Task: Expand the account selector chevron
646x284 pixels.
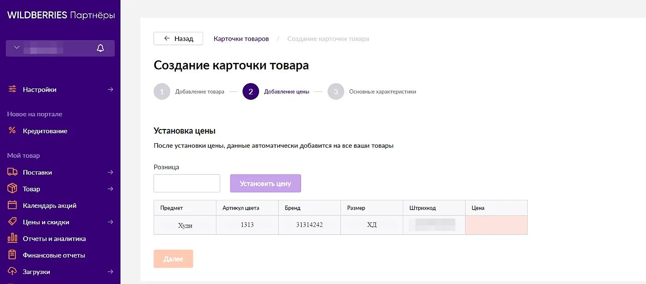Action: 17,47
